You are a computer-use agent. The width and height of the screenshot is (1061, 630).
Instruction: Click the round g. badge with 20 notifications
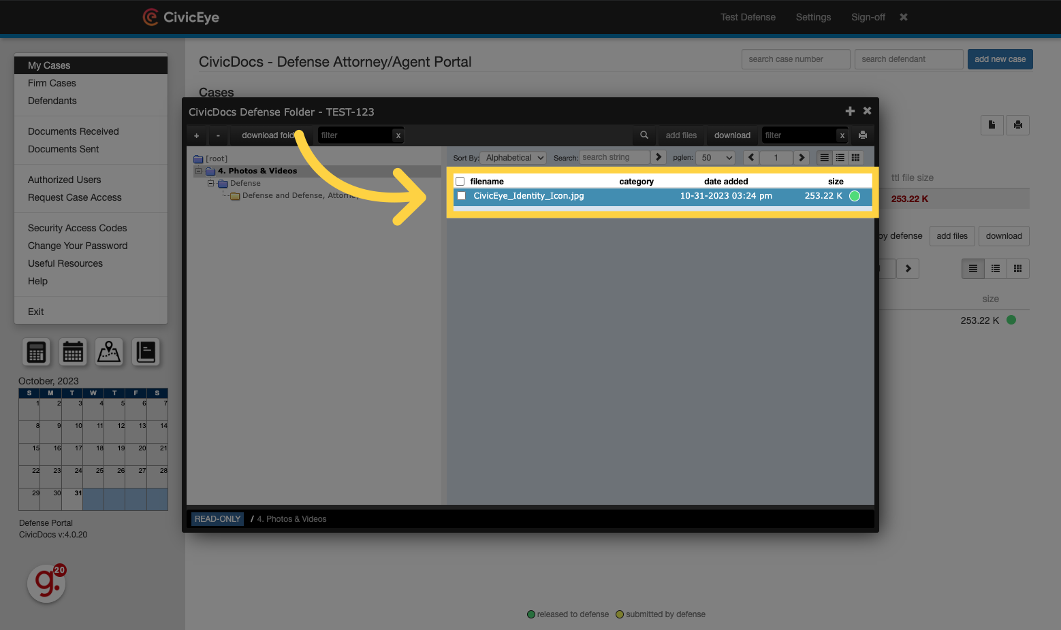[x=46, y=583]
